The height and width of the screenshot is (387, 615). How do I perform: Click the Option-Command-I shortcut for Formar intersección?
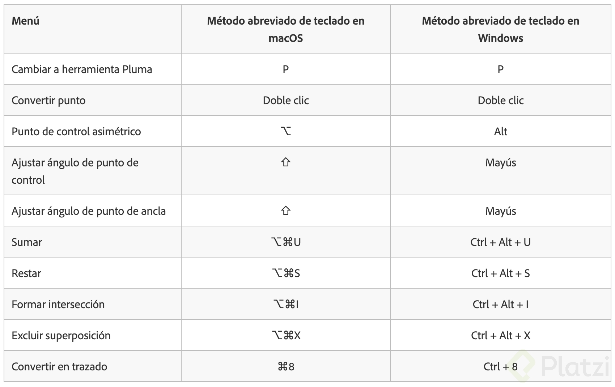[x=286, y=304]
